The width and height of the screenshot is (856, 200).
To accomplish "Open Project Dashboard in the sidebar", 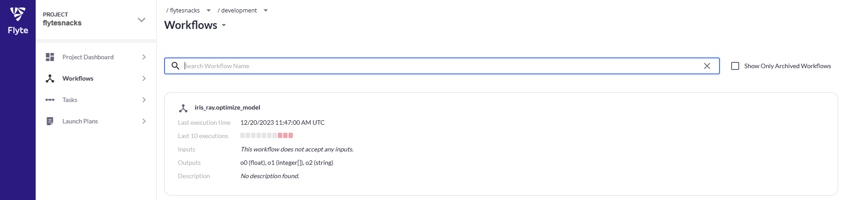I will (88, 57).
